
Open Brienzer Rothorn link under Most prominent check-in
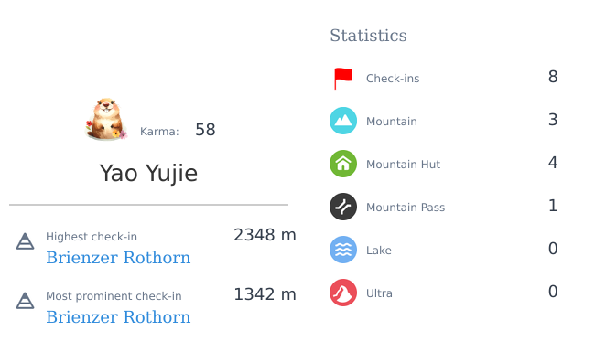point(118,317)
